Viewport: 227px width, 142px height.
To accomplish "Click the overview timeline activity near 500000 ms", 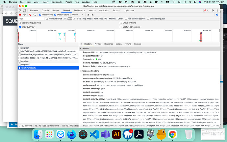I will pos(201,37).
